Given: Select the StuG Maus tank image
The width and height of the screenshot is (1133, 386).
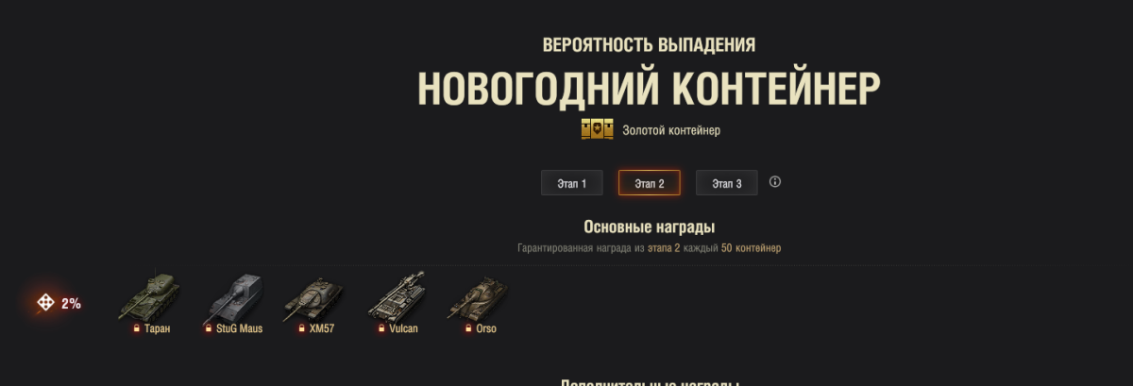Looking at the screenshot, I should pyautogui.click(x=233, y=296).
